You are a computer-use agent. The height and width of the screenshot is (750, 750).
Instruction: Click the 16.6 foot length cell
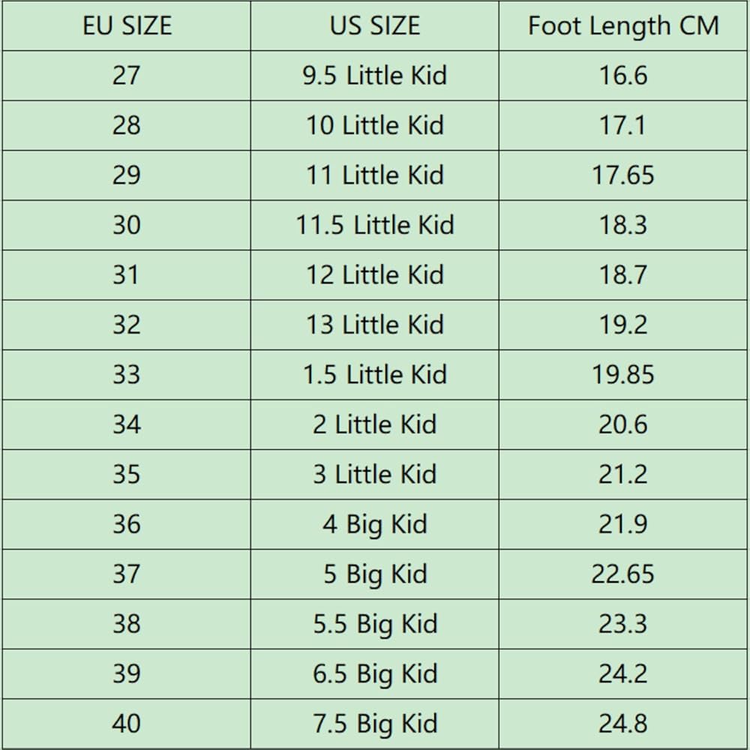pos(622,76)
